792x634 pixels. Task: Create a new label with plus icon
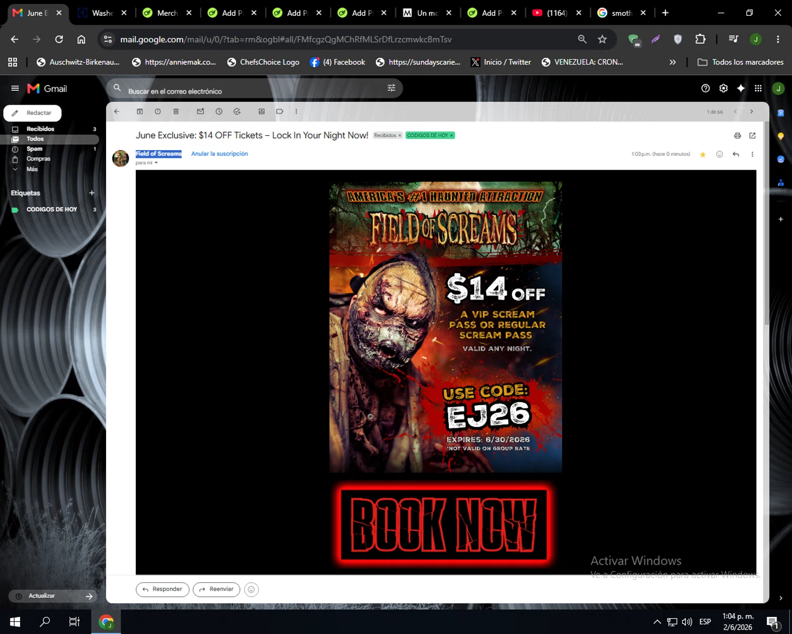click(92, 193)
